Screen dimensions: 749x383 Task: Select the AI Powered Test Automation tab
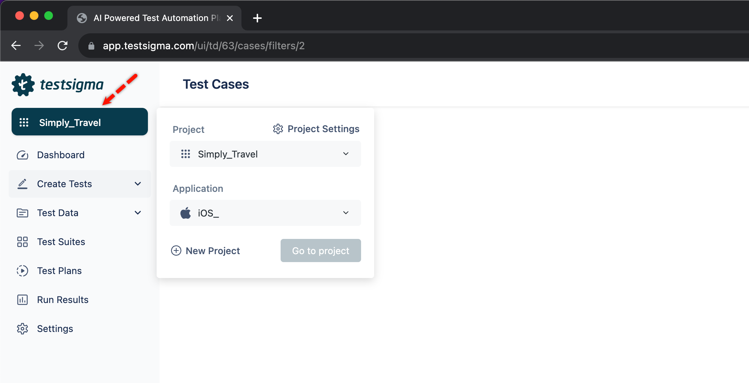(154, 18)
